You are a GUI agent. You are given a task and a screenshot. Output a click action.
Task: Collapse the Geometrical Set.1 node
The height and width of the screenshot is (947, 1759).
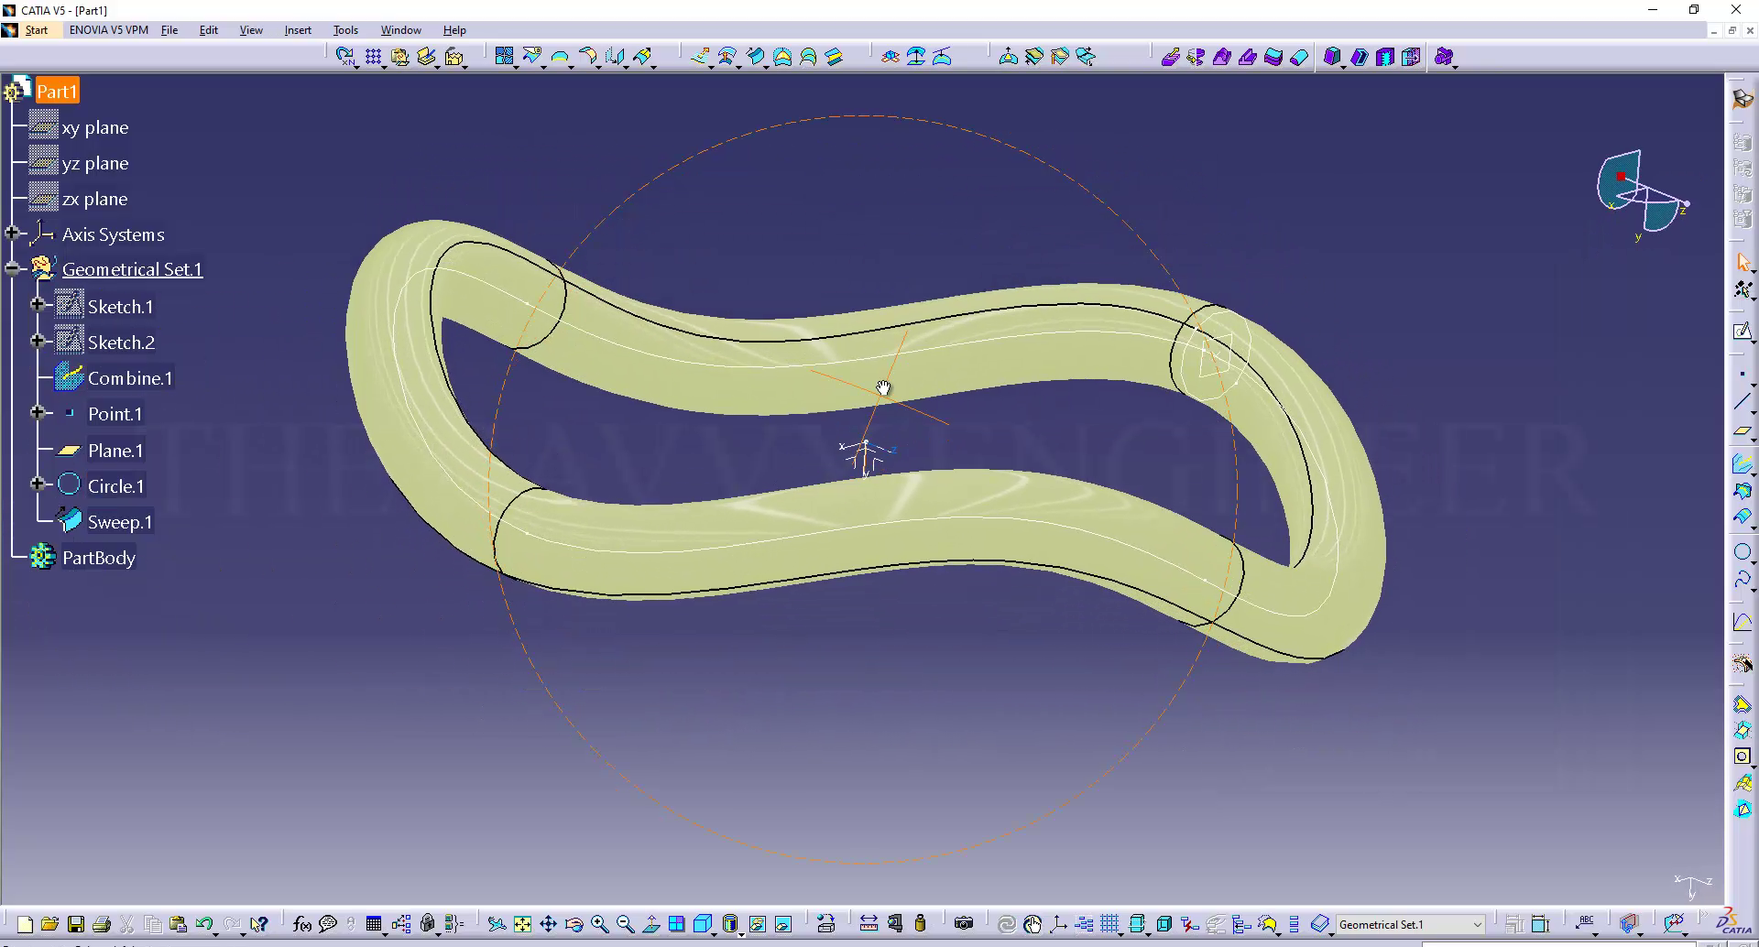click(x=13, y=268)
